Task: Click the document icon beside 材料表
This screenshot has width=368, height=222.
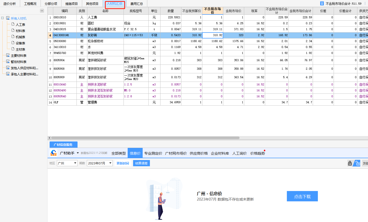Action: click(x=13, y=30)
